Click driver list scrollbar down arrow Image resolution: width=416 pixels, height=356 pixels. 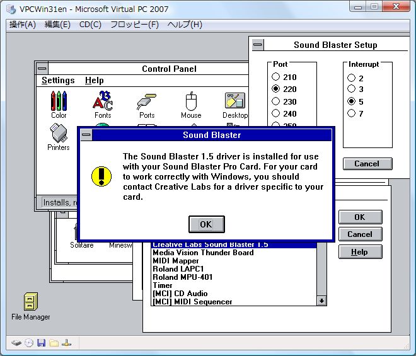click(321, 301)
